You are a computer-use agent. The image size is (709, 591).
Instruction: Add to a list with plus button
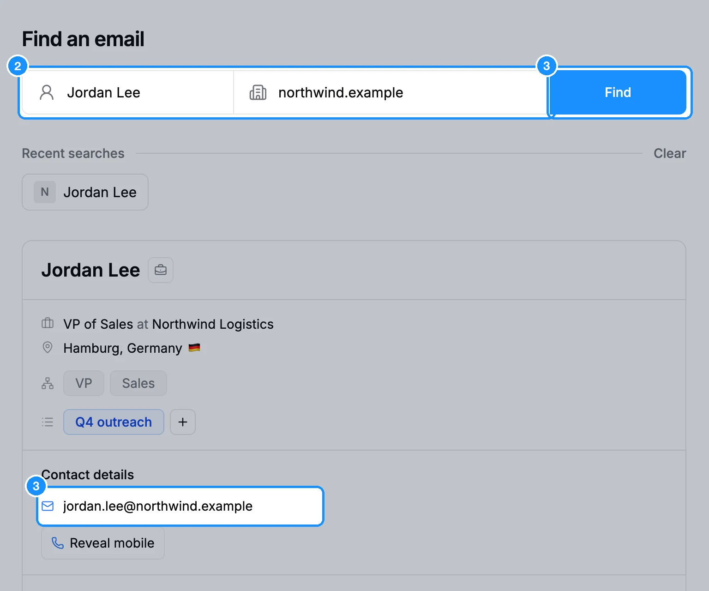tap(183, 422)
